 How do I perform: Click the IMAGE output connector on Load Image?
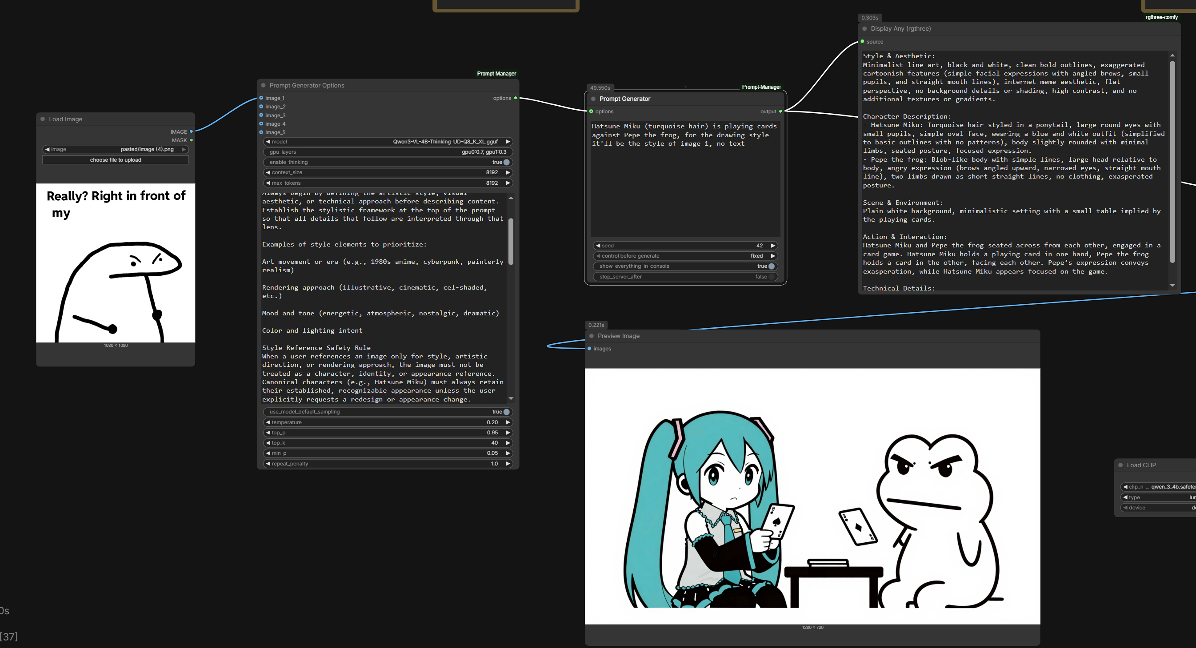coord(191,132)
